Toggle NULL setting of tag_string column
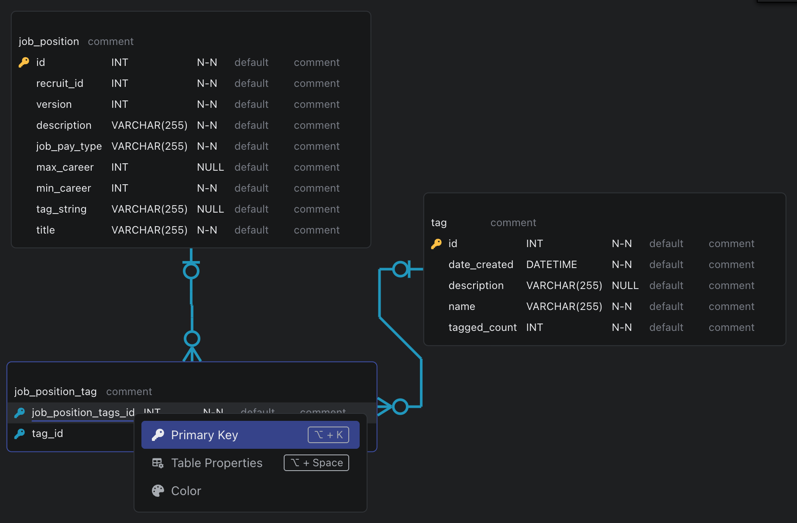This screenshot has height=523, width=797. [210, 209]
